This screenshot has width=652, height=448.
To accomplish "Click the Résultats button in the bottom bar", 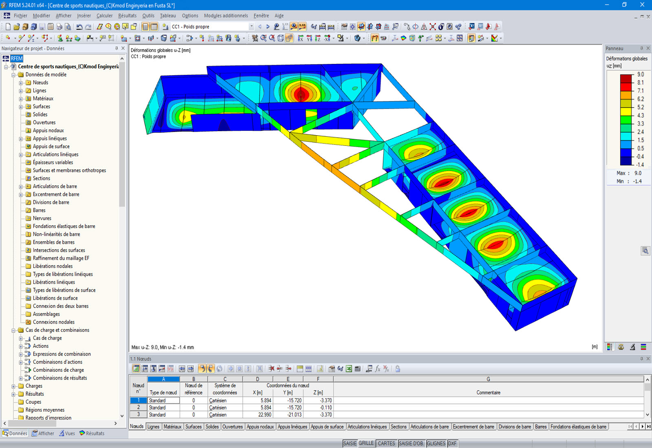I will pyautogui.click(x=92, y=433).
